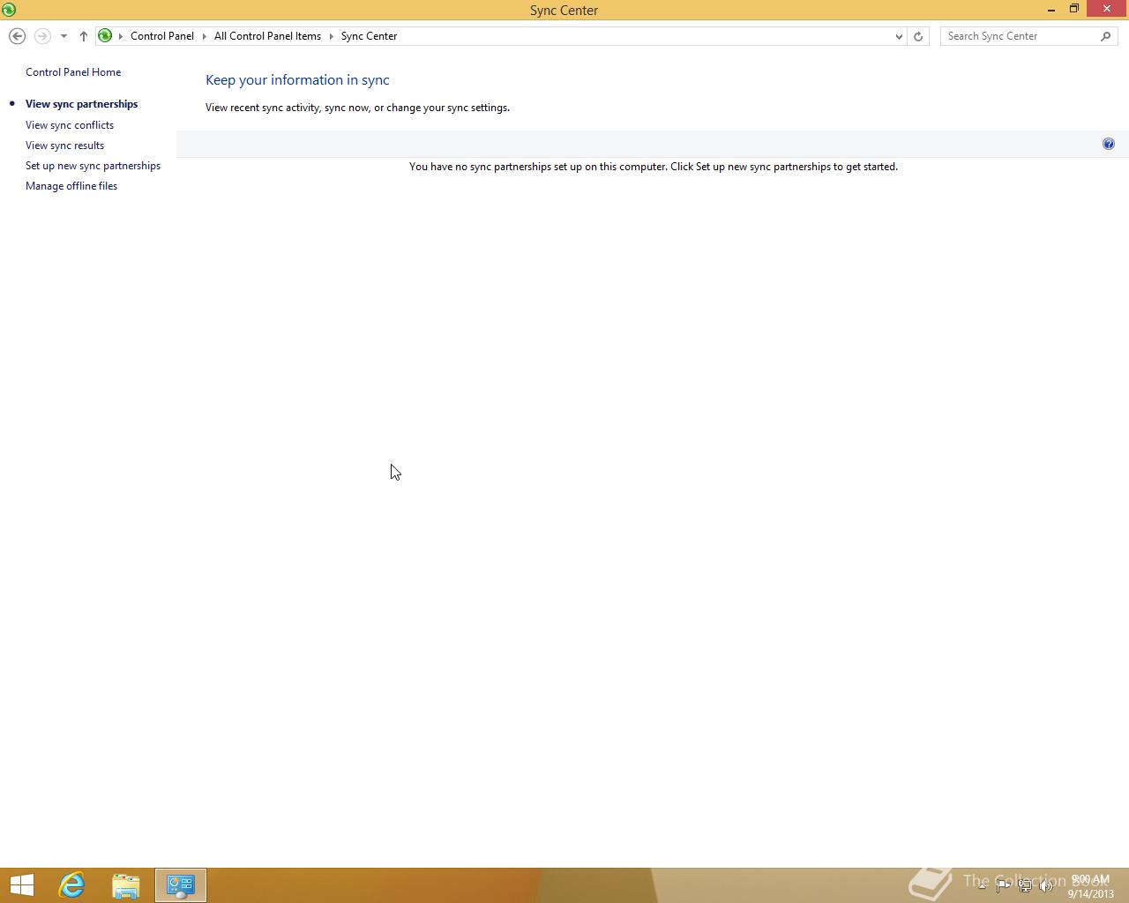
Task: Minimize the Sync Center window
Action: click(x=1051, y=9)
